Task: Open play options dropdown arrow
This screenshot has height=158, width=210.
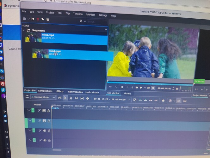Action: (x=145, y=88)
